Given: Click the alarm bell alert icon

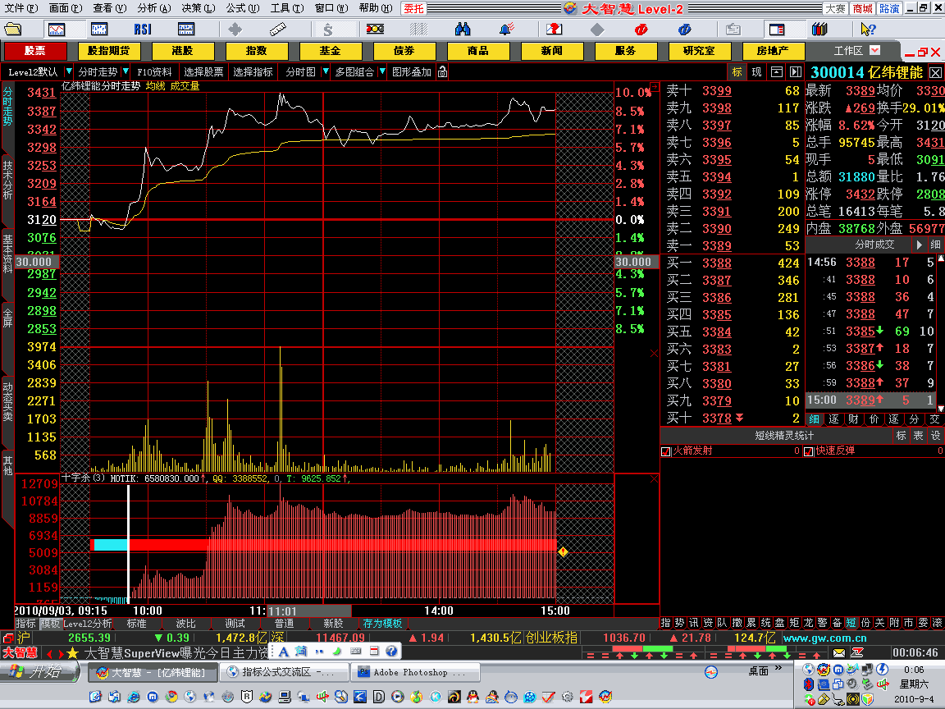Looking at the screenshot, I should (507, 29).
